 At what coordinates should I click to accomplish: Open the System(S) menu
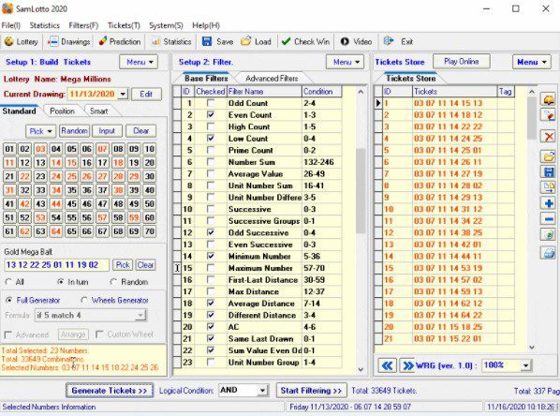click(166, 25)
